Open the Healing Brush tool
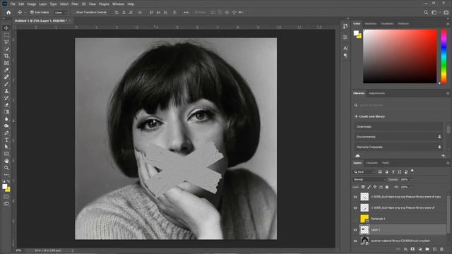The height and width of the screenshot is (254, 452). [x=6, y=77]
